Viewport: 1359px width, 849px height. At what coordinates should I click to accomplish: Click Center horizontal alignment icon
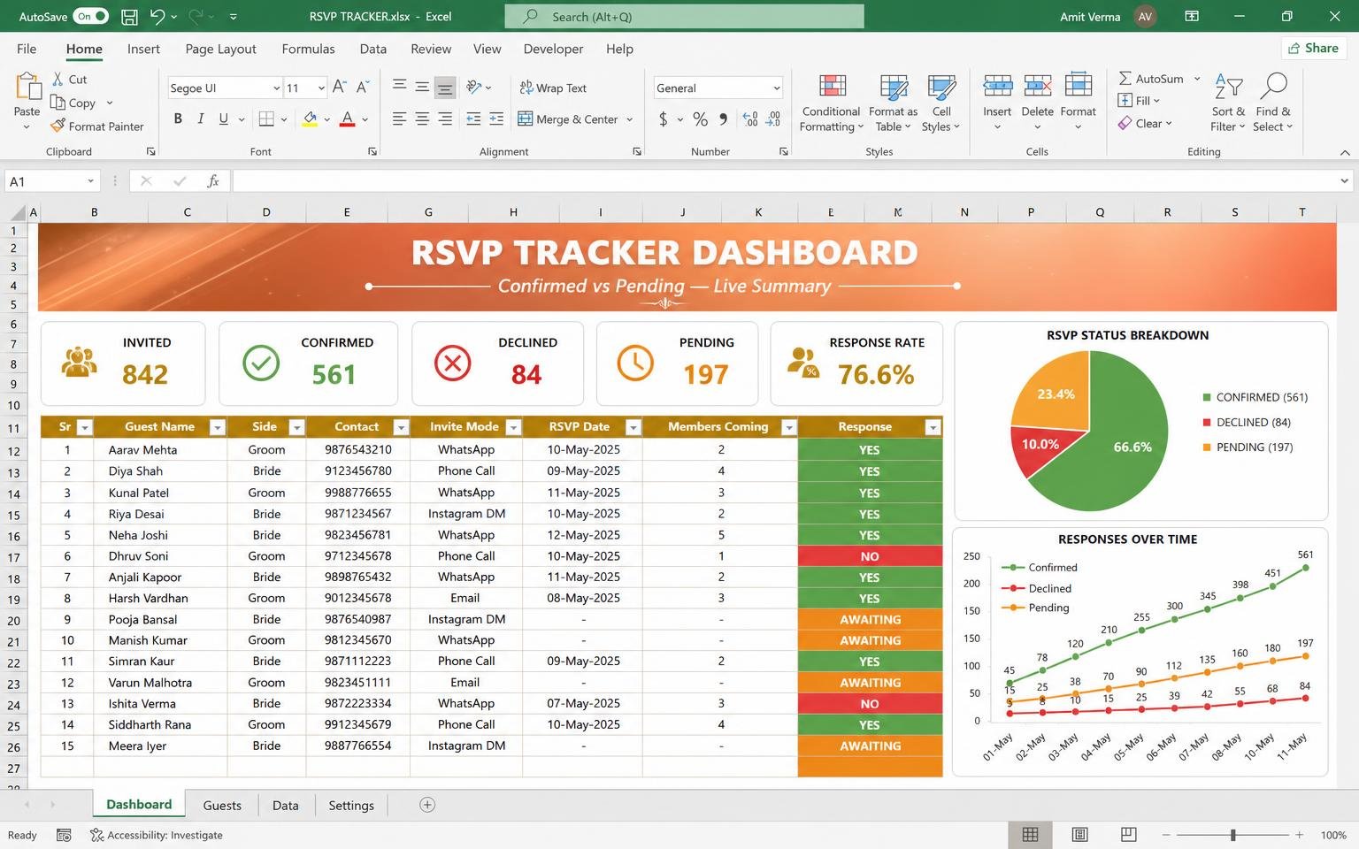(x=422, y=119)
